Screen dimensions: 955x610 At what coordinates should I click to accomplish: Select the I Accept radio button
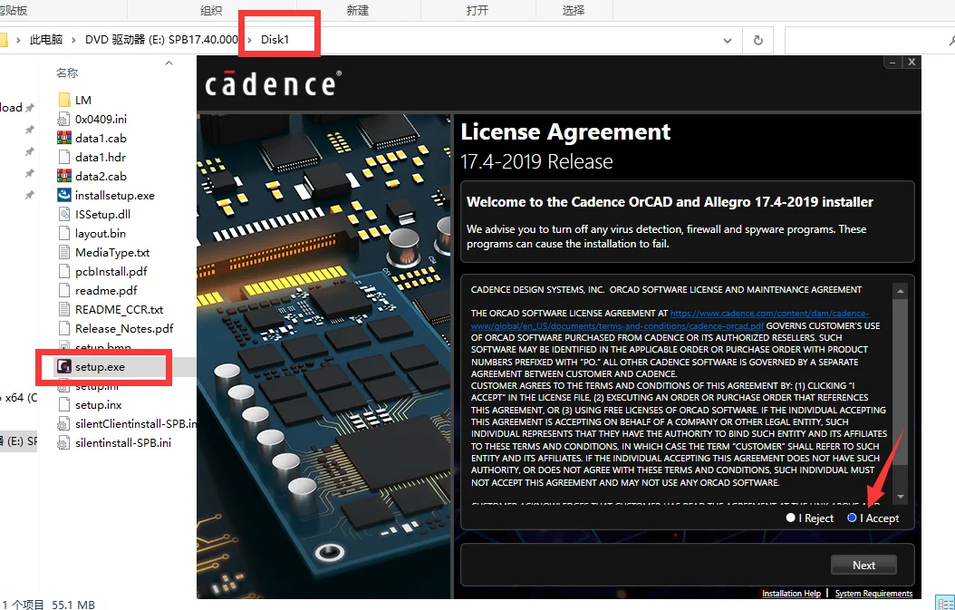pos(852,518)
